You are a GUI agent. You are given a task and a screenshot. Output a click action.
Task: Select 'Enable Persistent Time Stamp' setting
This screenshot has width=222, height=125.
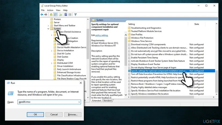tap(145, 58)
